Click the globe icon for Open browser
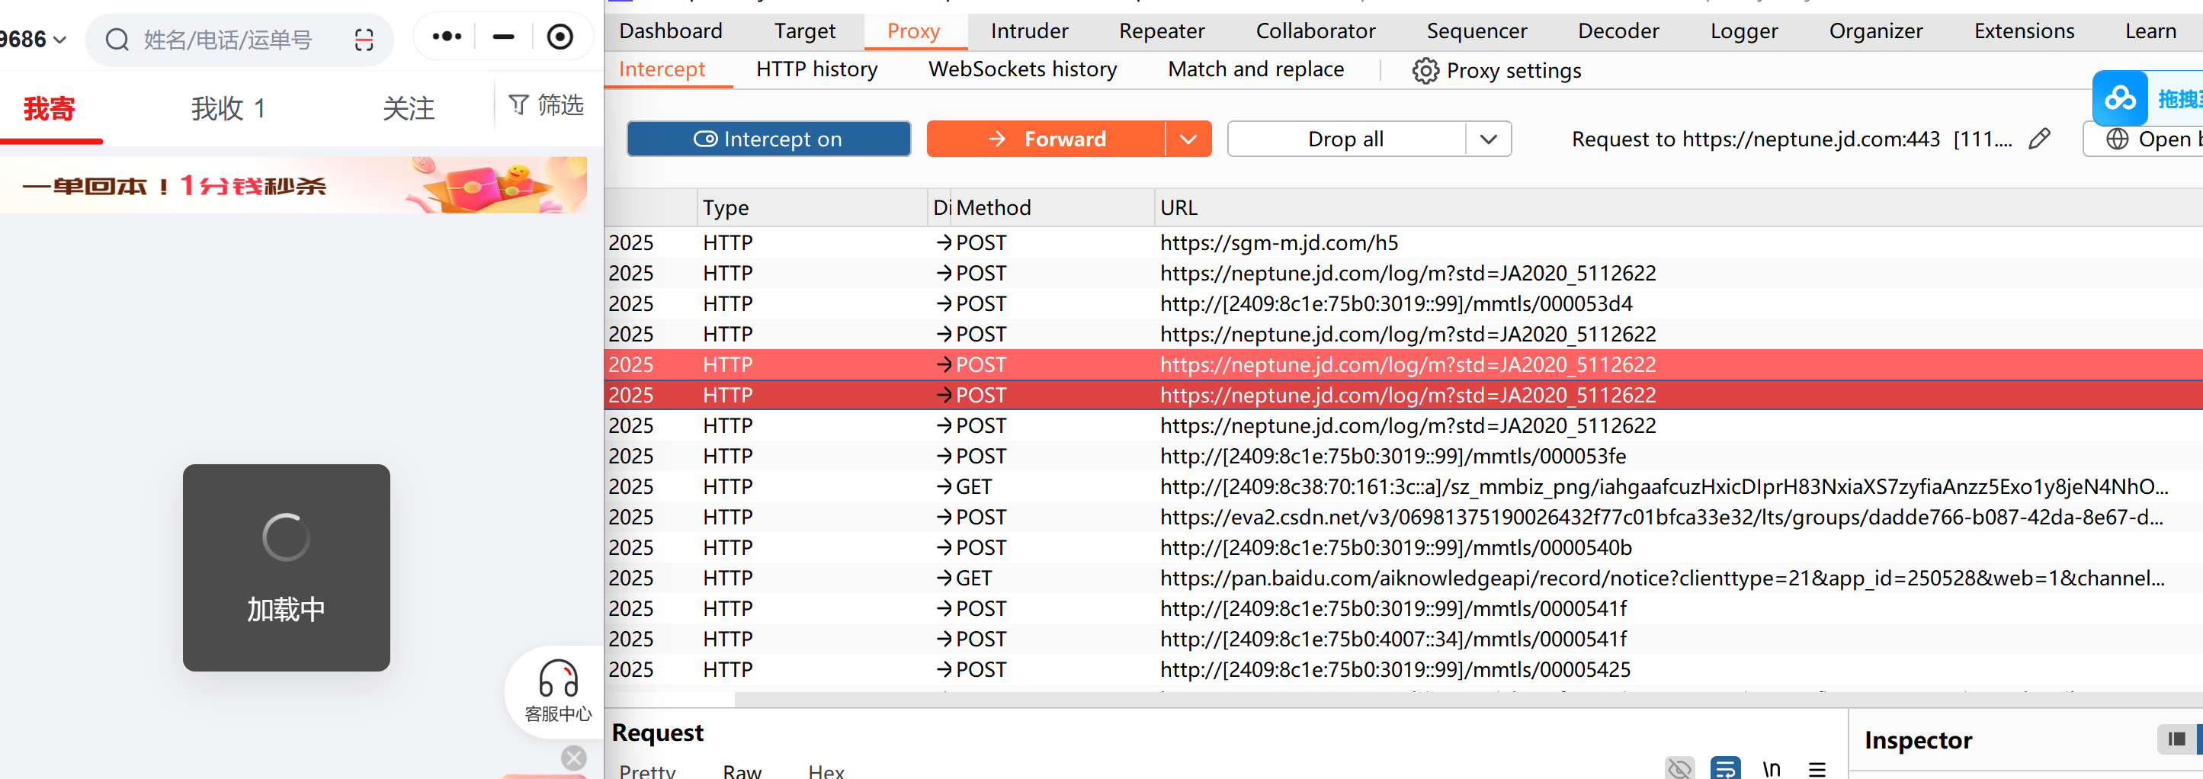The width and height of the screenshot is (2203, 779). coord(2118,139)
